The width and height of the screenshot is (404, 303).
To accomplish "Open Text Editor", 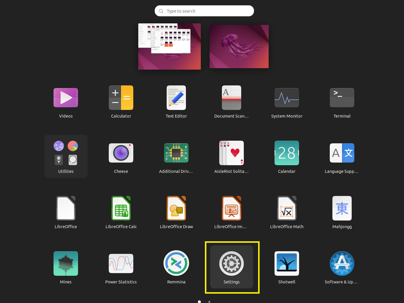I will point(176,98).
